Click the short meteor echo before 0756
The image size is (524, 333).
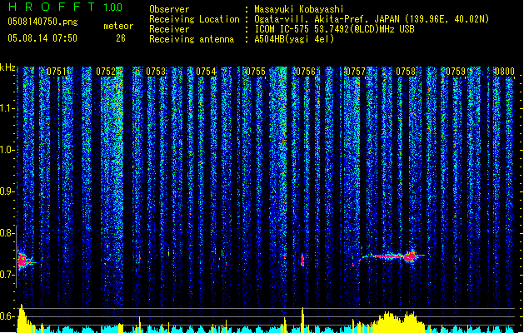tap(302, 260)
